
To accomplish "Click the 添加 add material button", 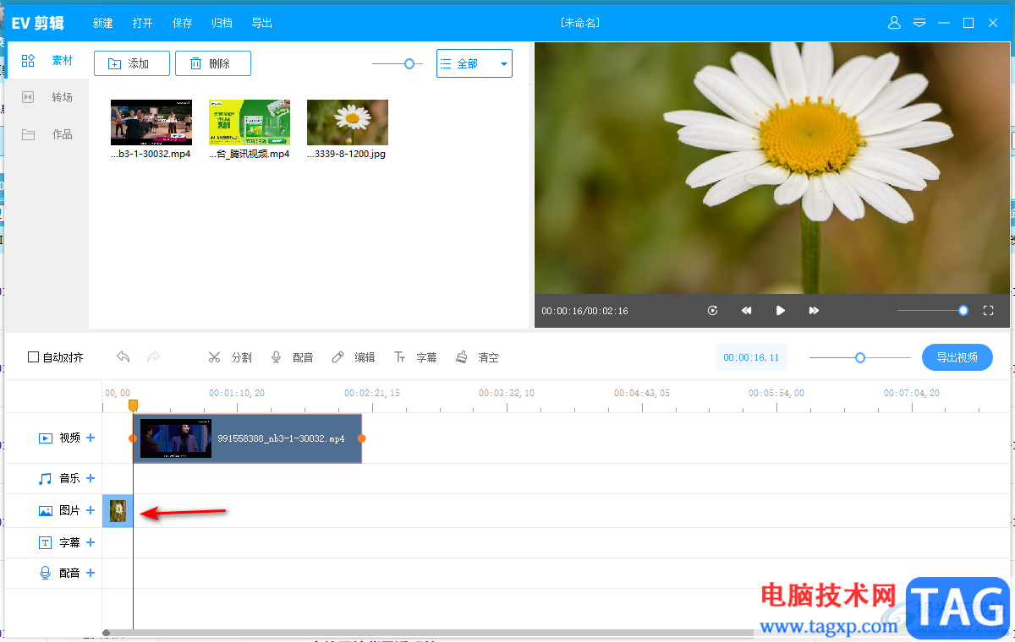I will tap(132, 63).
